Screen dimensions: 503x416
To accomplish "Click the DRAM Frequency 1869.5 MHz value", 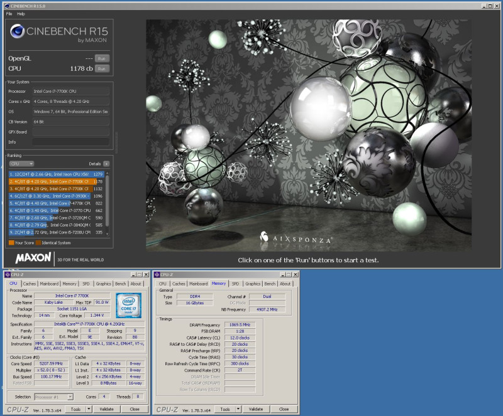I will point(240,325).
